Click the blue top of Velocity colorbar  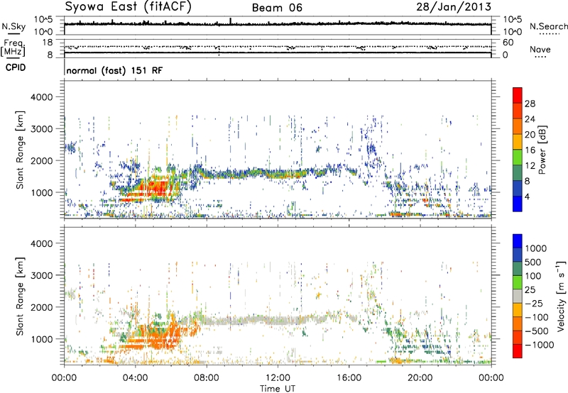click(518, 241)
